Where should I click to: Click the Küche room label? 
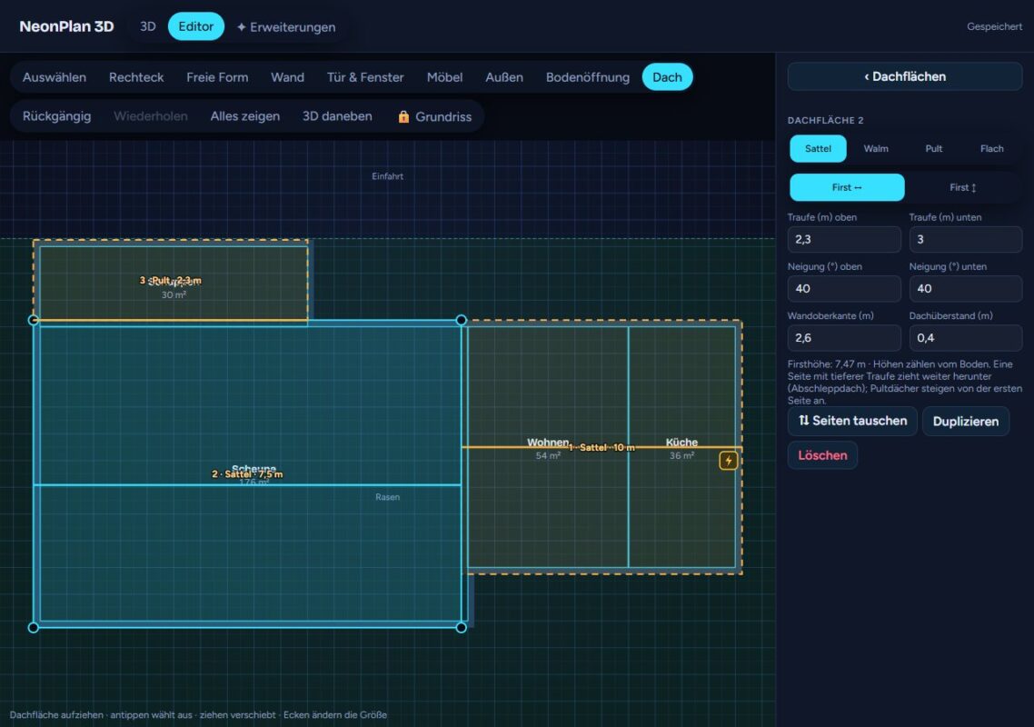[x=681, y=442]
